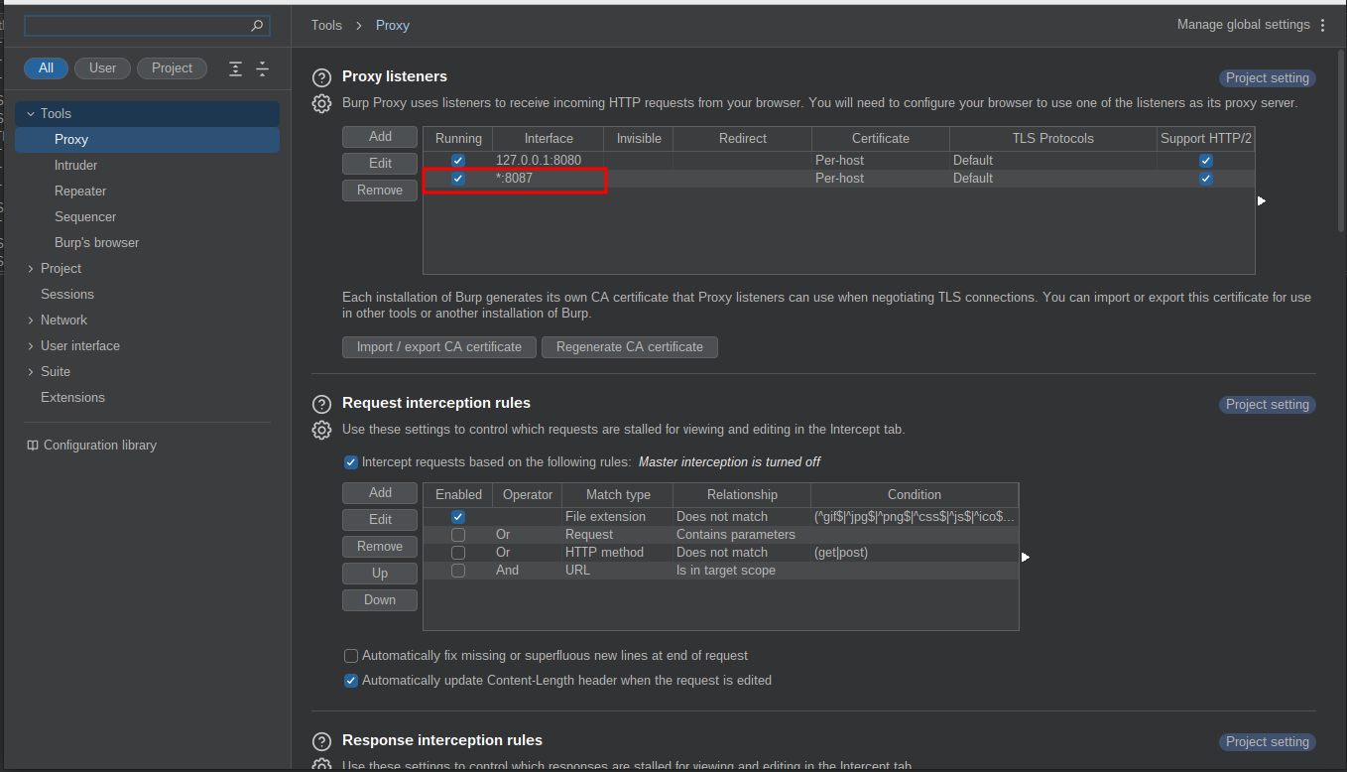
Task: Click the Project setting badge on Request interception rules
Action: point(1268,405)
